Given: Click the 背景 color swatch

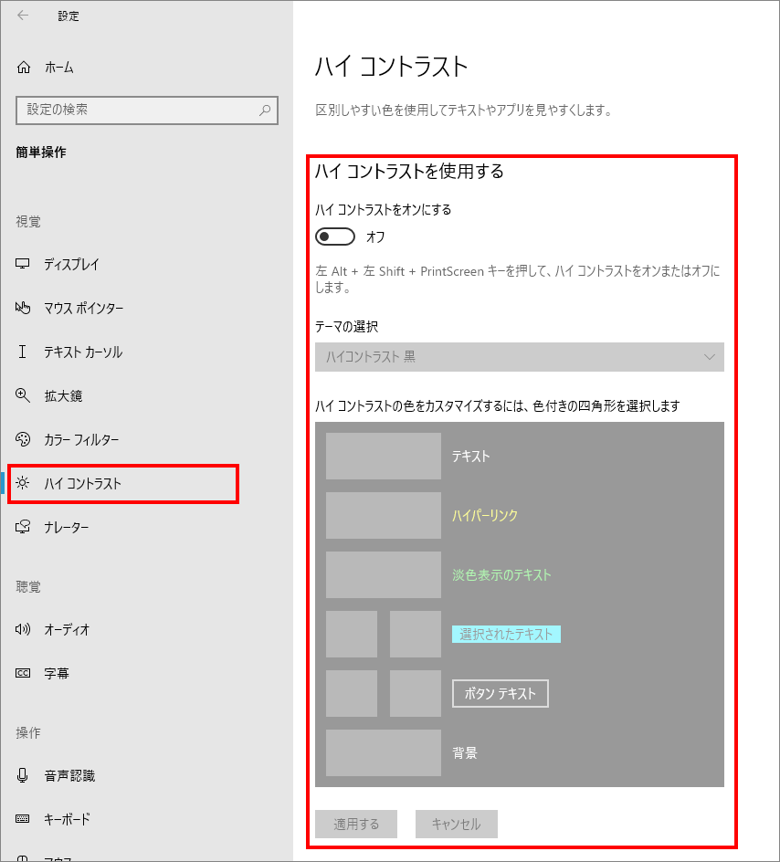Looking at the screenshot, I should coord(383,752).
